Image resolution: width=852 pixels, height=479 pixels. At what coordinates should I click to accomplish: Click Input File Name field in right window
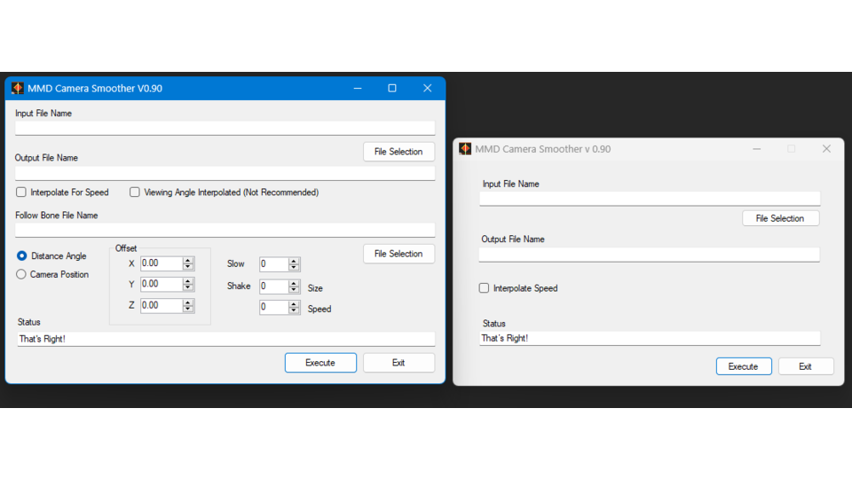click(650, 199)
